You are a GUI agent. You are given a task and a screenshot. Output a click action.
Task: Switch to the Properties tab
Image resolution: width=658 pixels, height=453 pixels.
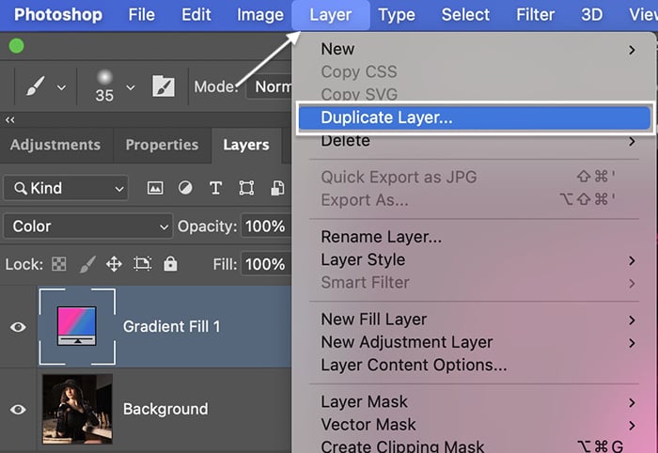pos(162,145)
